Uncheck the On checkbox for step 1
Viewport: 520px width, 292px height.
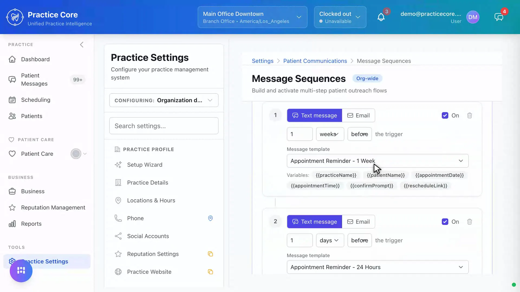[445, 115]
